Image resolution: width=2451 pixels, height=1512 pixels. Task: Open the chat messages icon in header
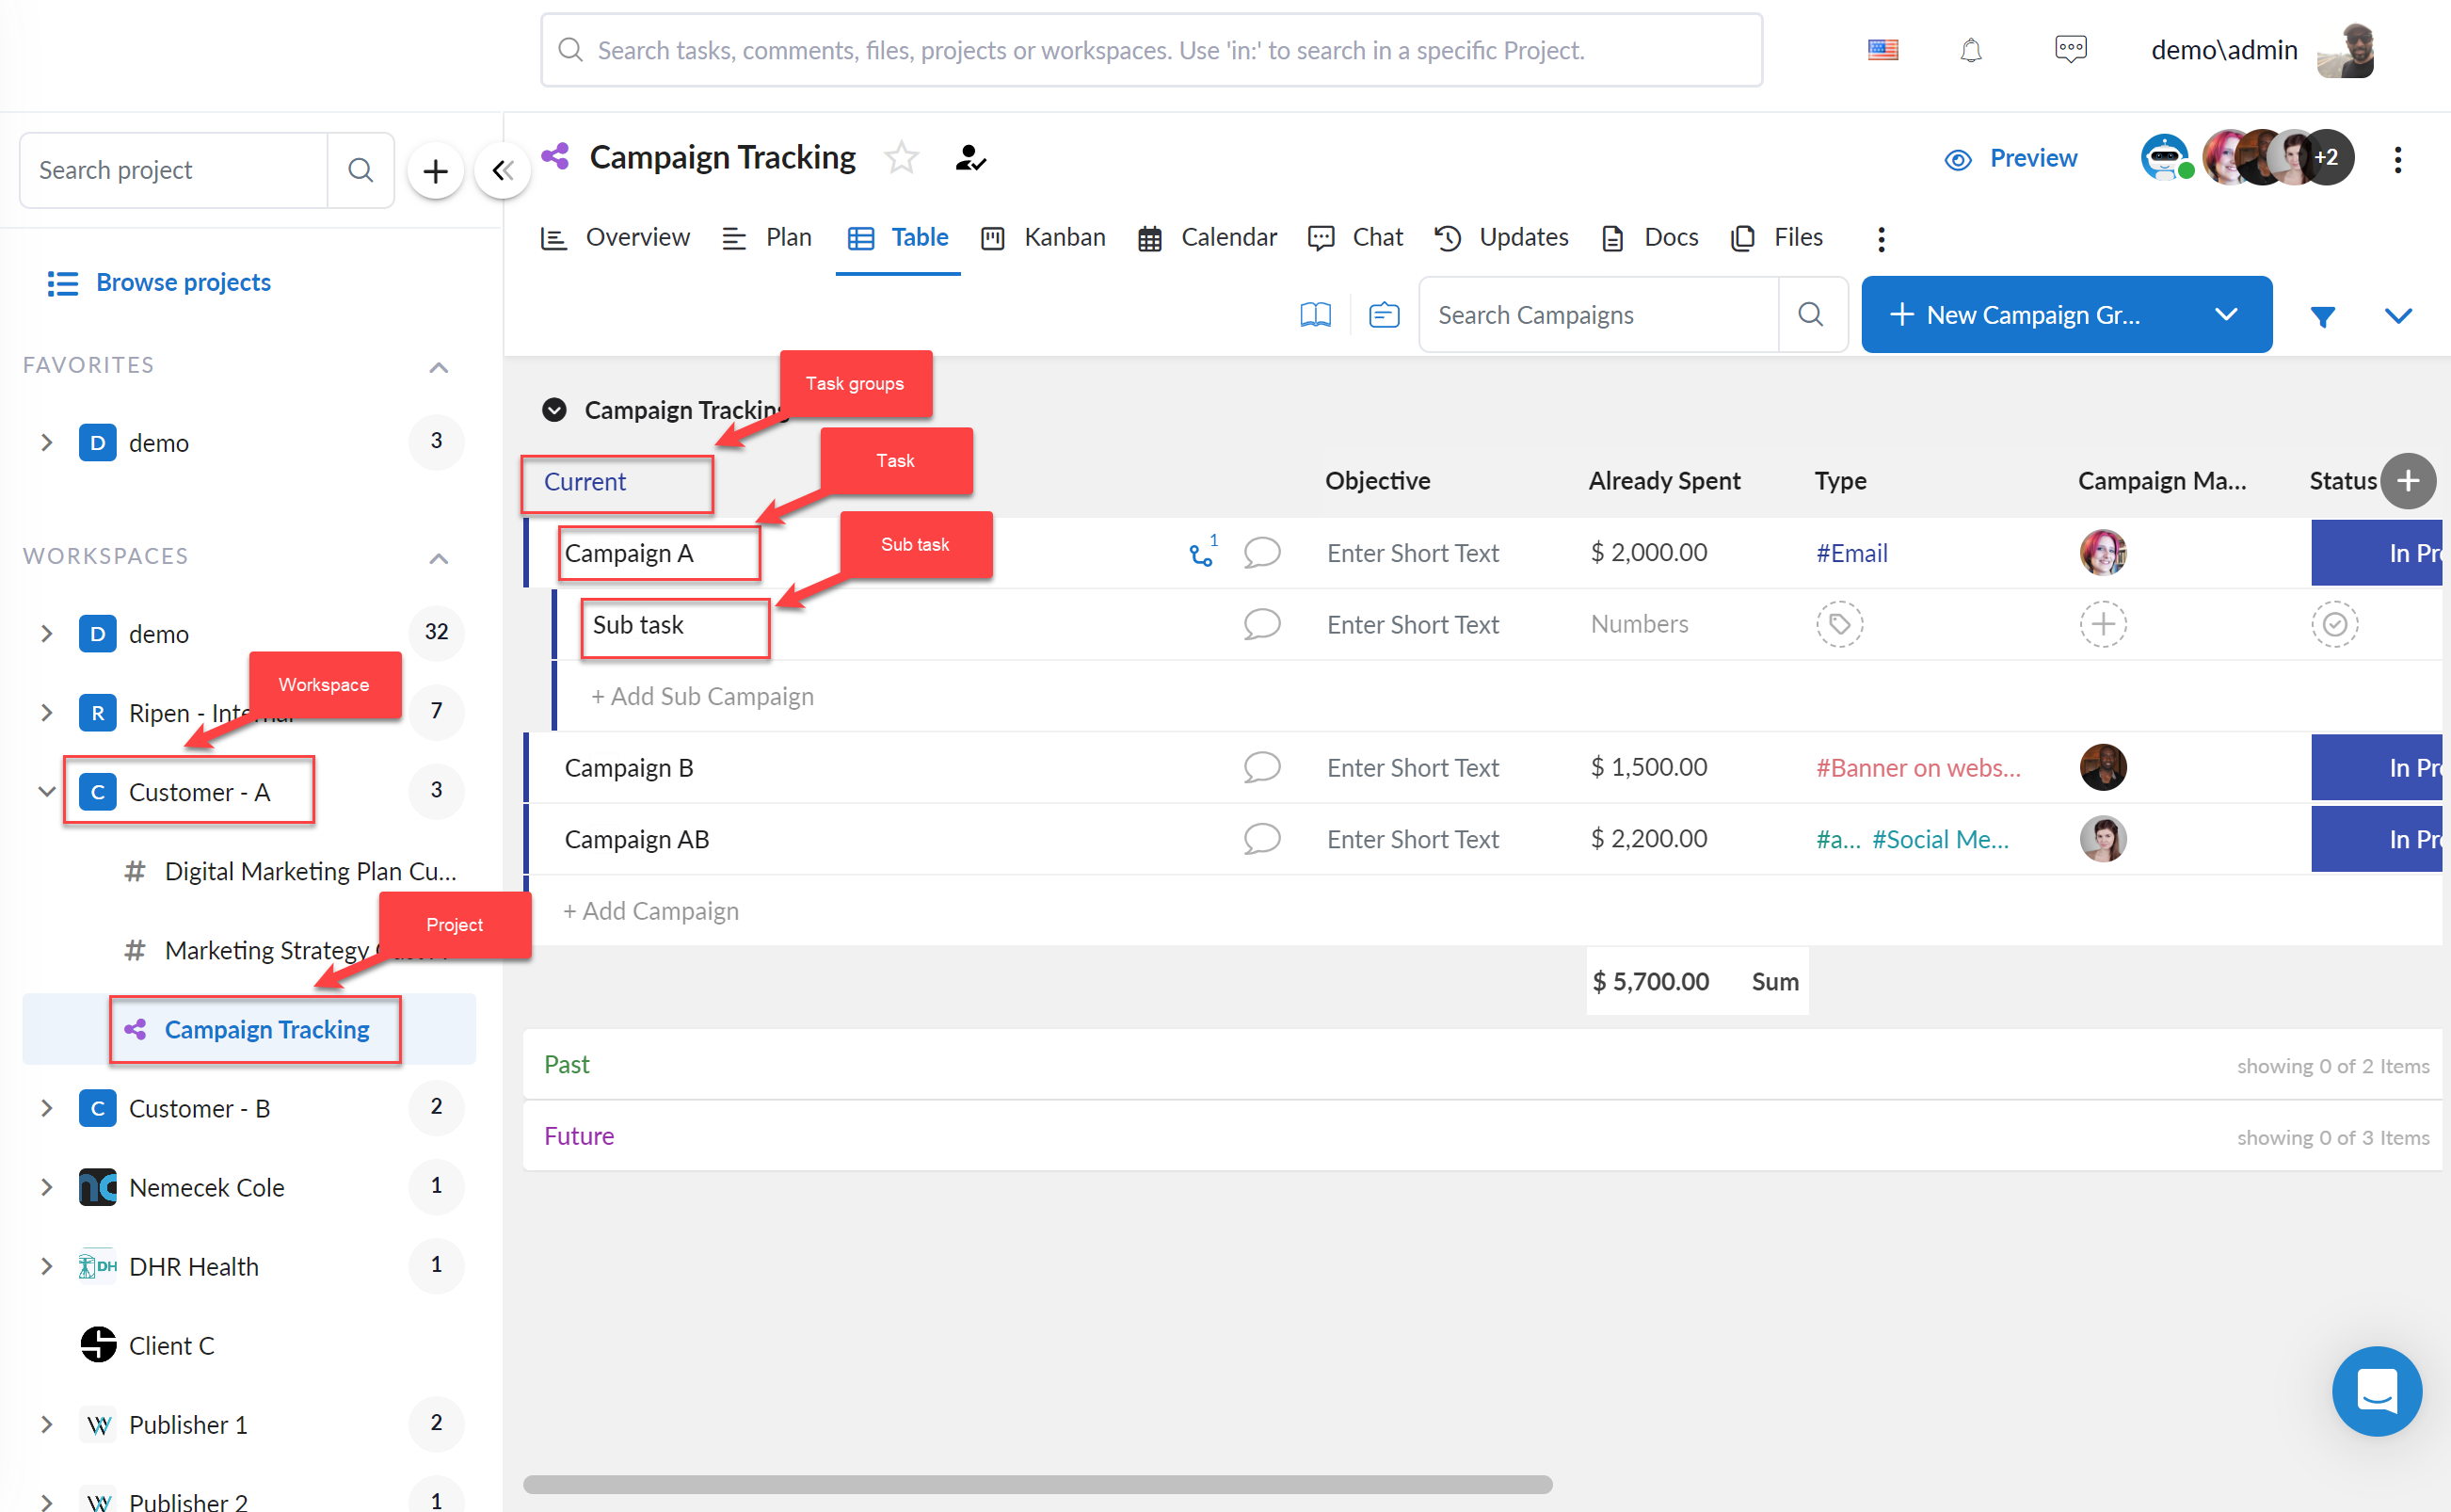coord(2070,49)
